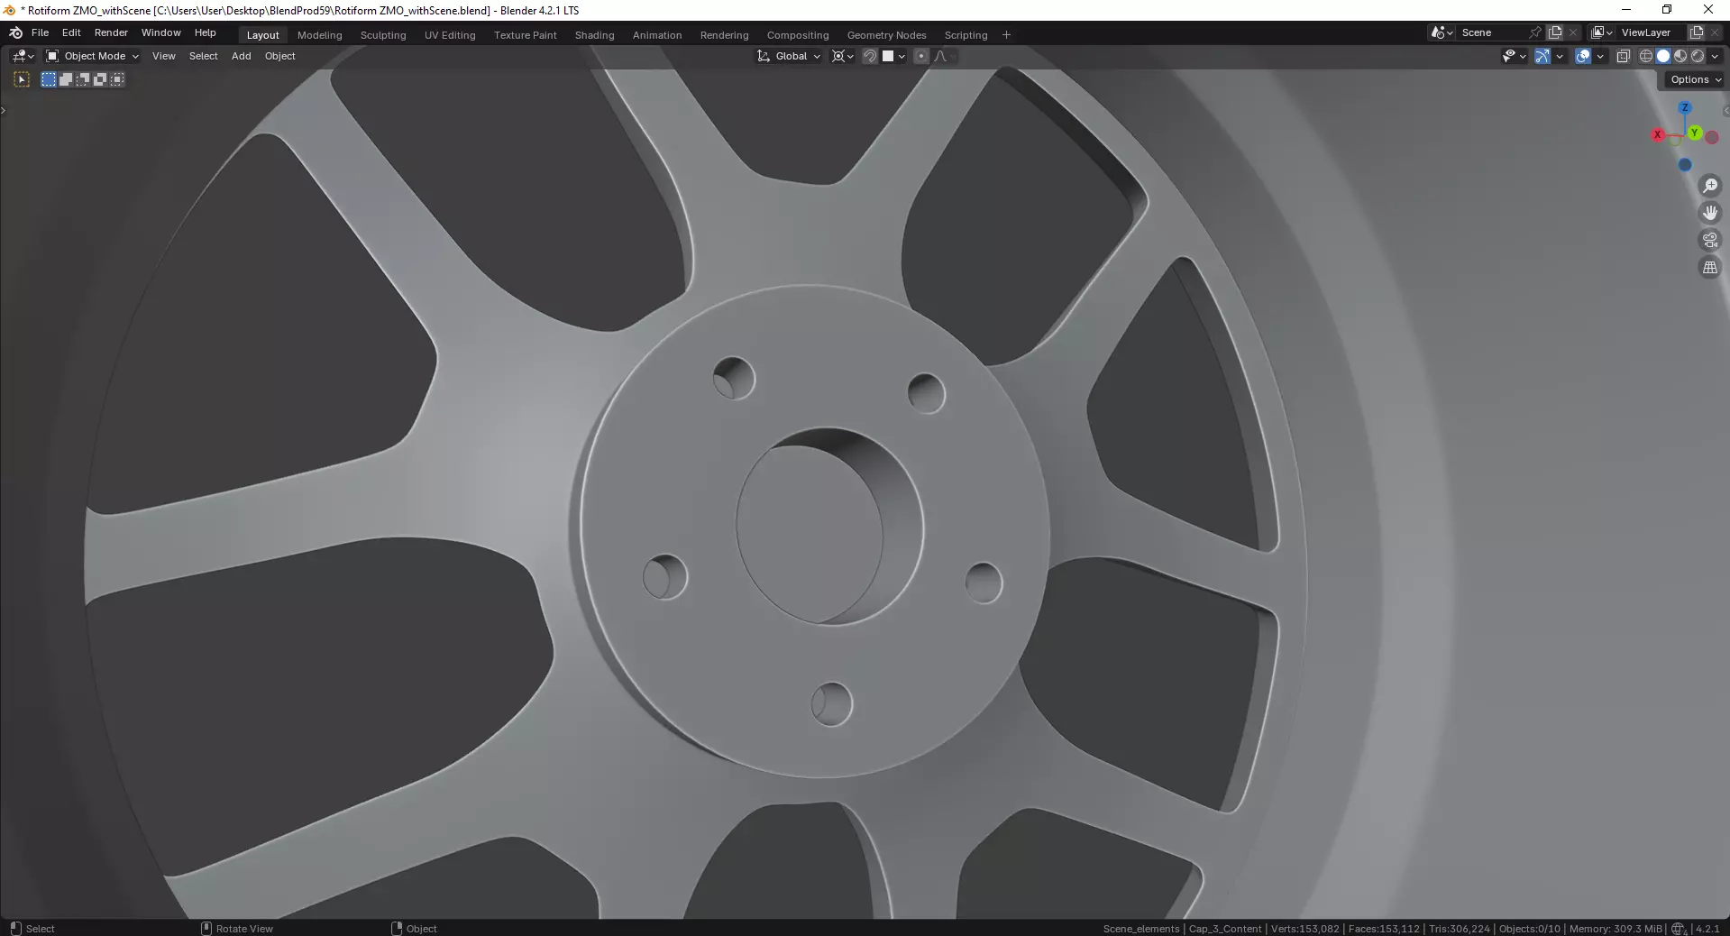Open the viewport Object menu
The height and width of the screenshot is (936, 1730).
point(279,56)
